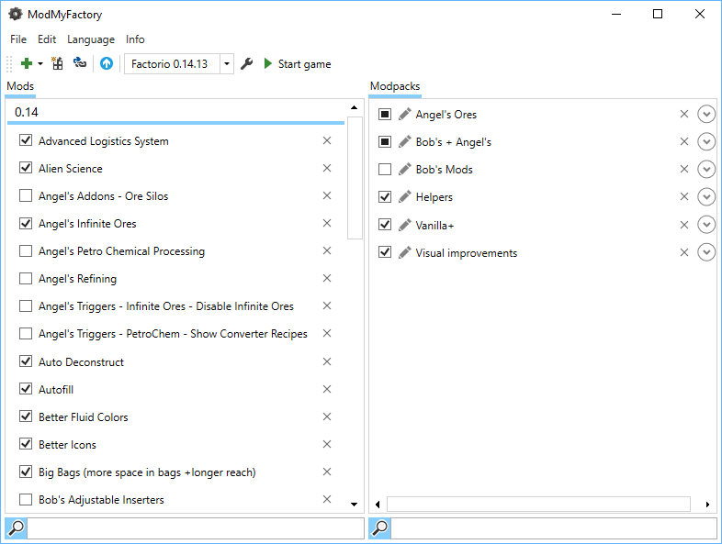Enable Angel's Addons - Ore Silos mod
The width and height of the screenshot is (722, 544).
(26, 195)
